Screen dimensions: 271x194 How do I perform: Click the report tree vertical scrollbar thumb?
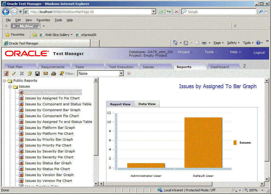(x=96, y=119)
